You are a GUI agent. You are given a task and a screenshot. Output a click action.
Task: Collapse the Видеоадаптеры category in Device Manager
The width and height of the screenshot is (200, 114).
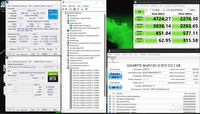(66, 23)
